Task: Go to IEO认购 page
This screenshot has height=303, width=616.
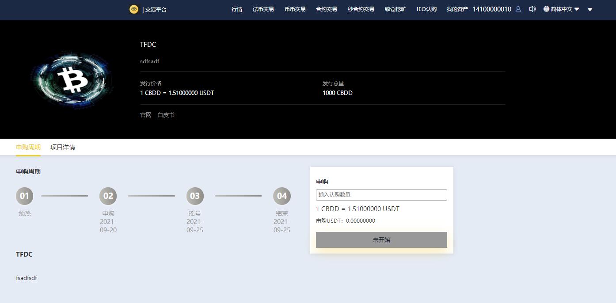Action: point(426,9)
